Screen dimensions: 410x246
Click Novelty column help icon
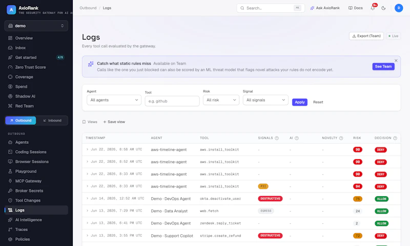(x=341, y=138)
